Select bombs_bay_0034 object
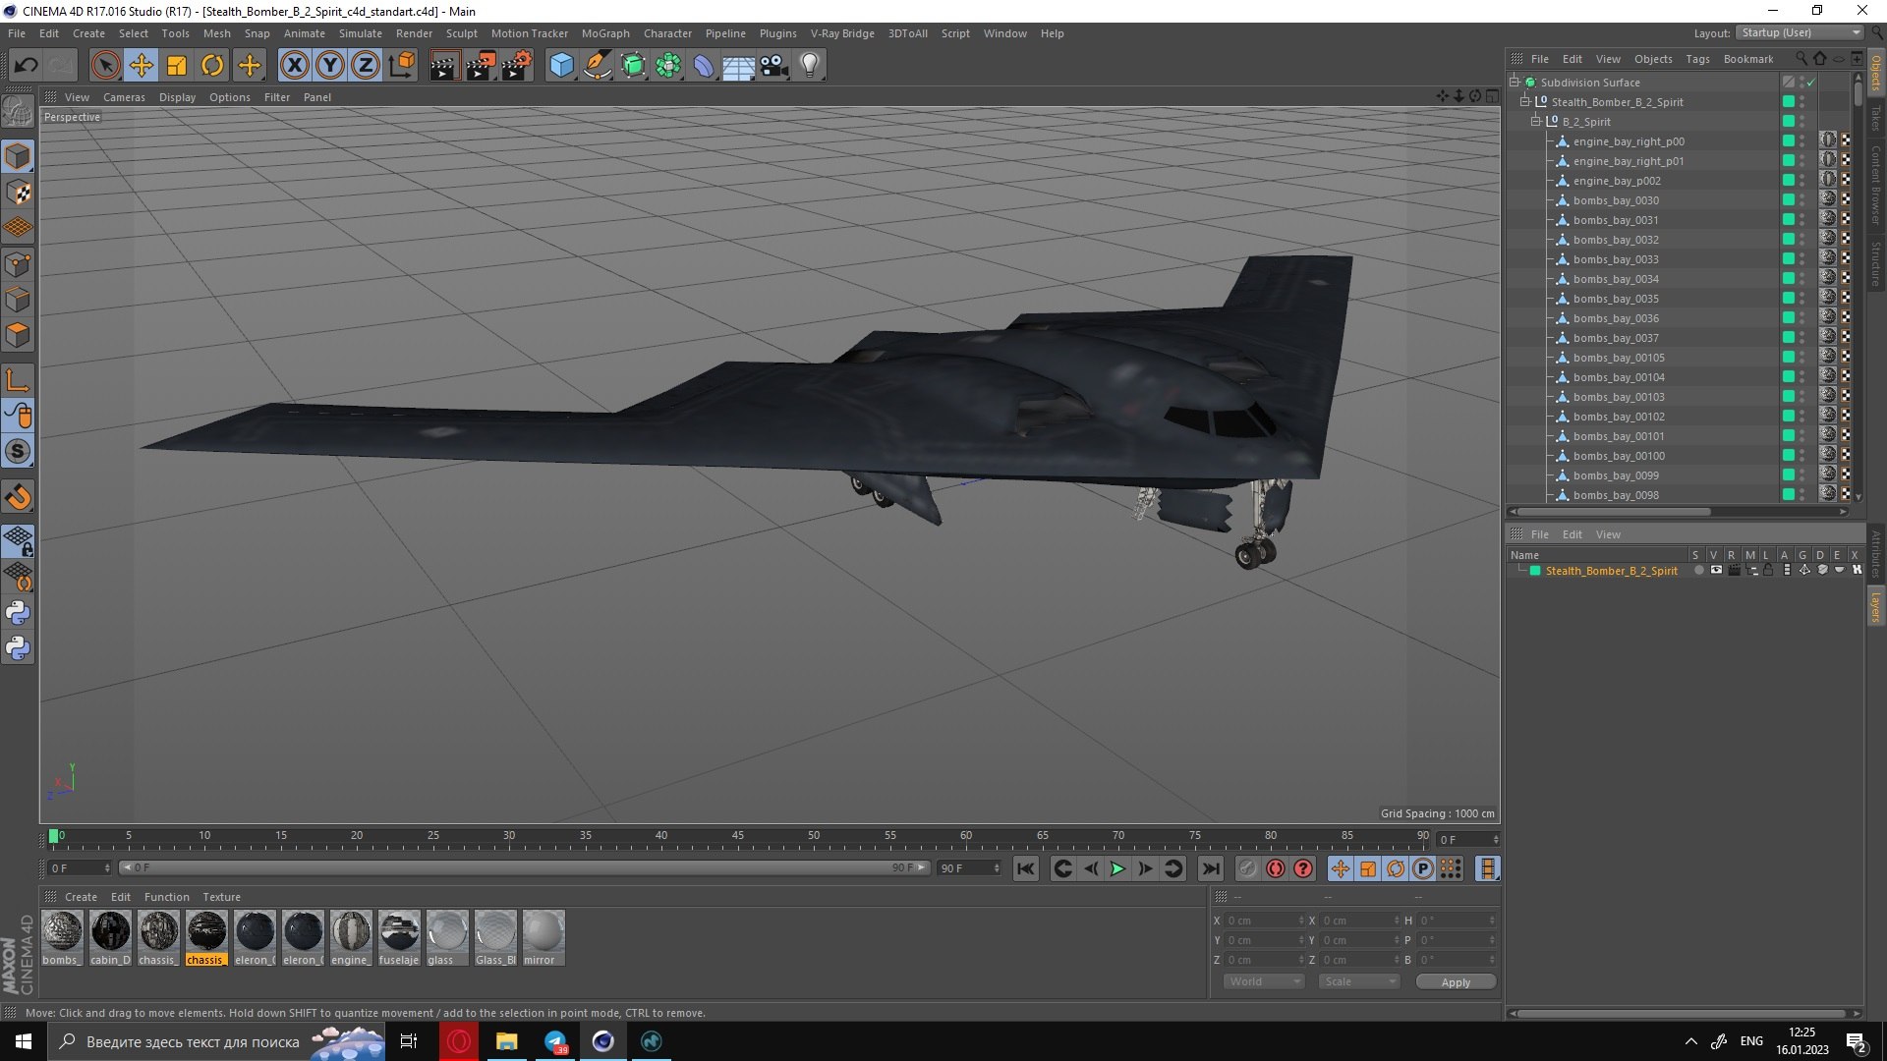Viewport: 1887px width, 1061px height. [1616, 279]
